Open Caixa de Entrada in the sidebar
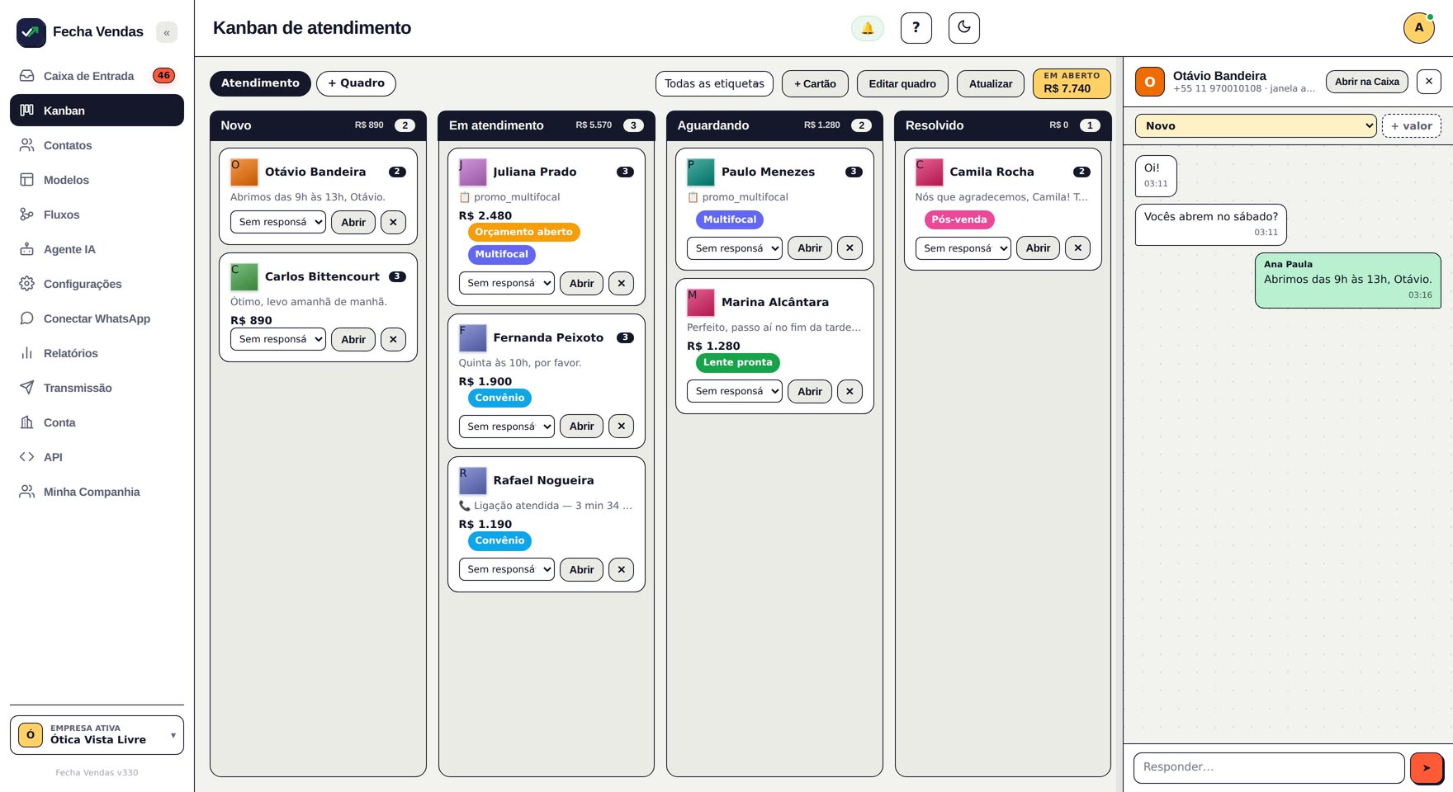Viewport: 1453px width, 792px height. point(97,76)
